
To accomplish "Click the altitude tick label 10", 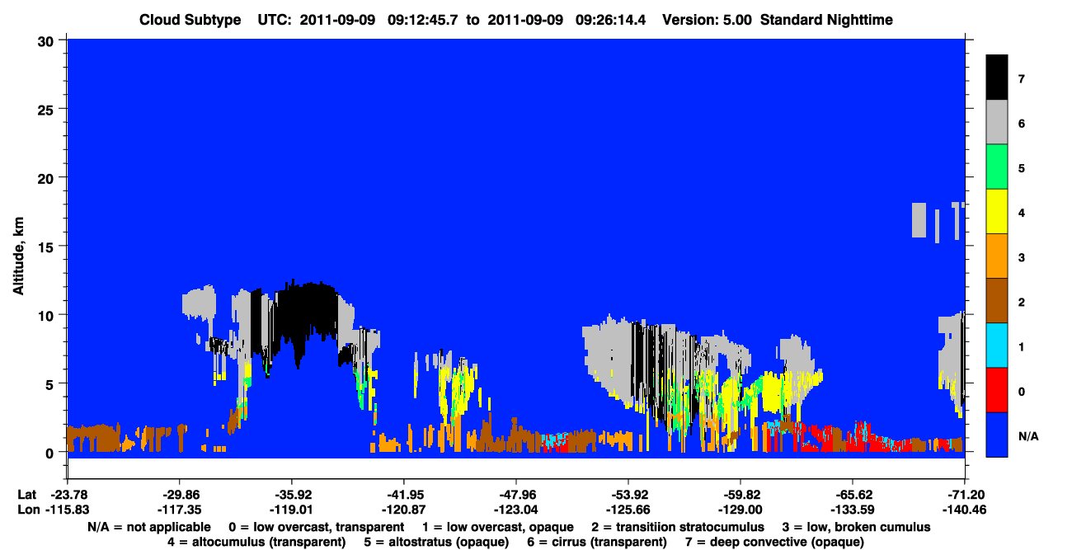I will [x=48, y=315].
